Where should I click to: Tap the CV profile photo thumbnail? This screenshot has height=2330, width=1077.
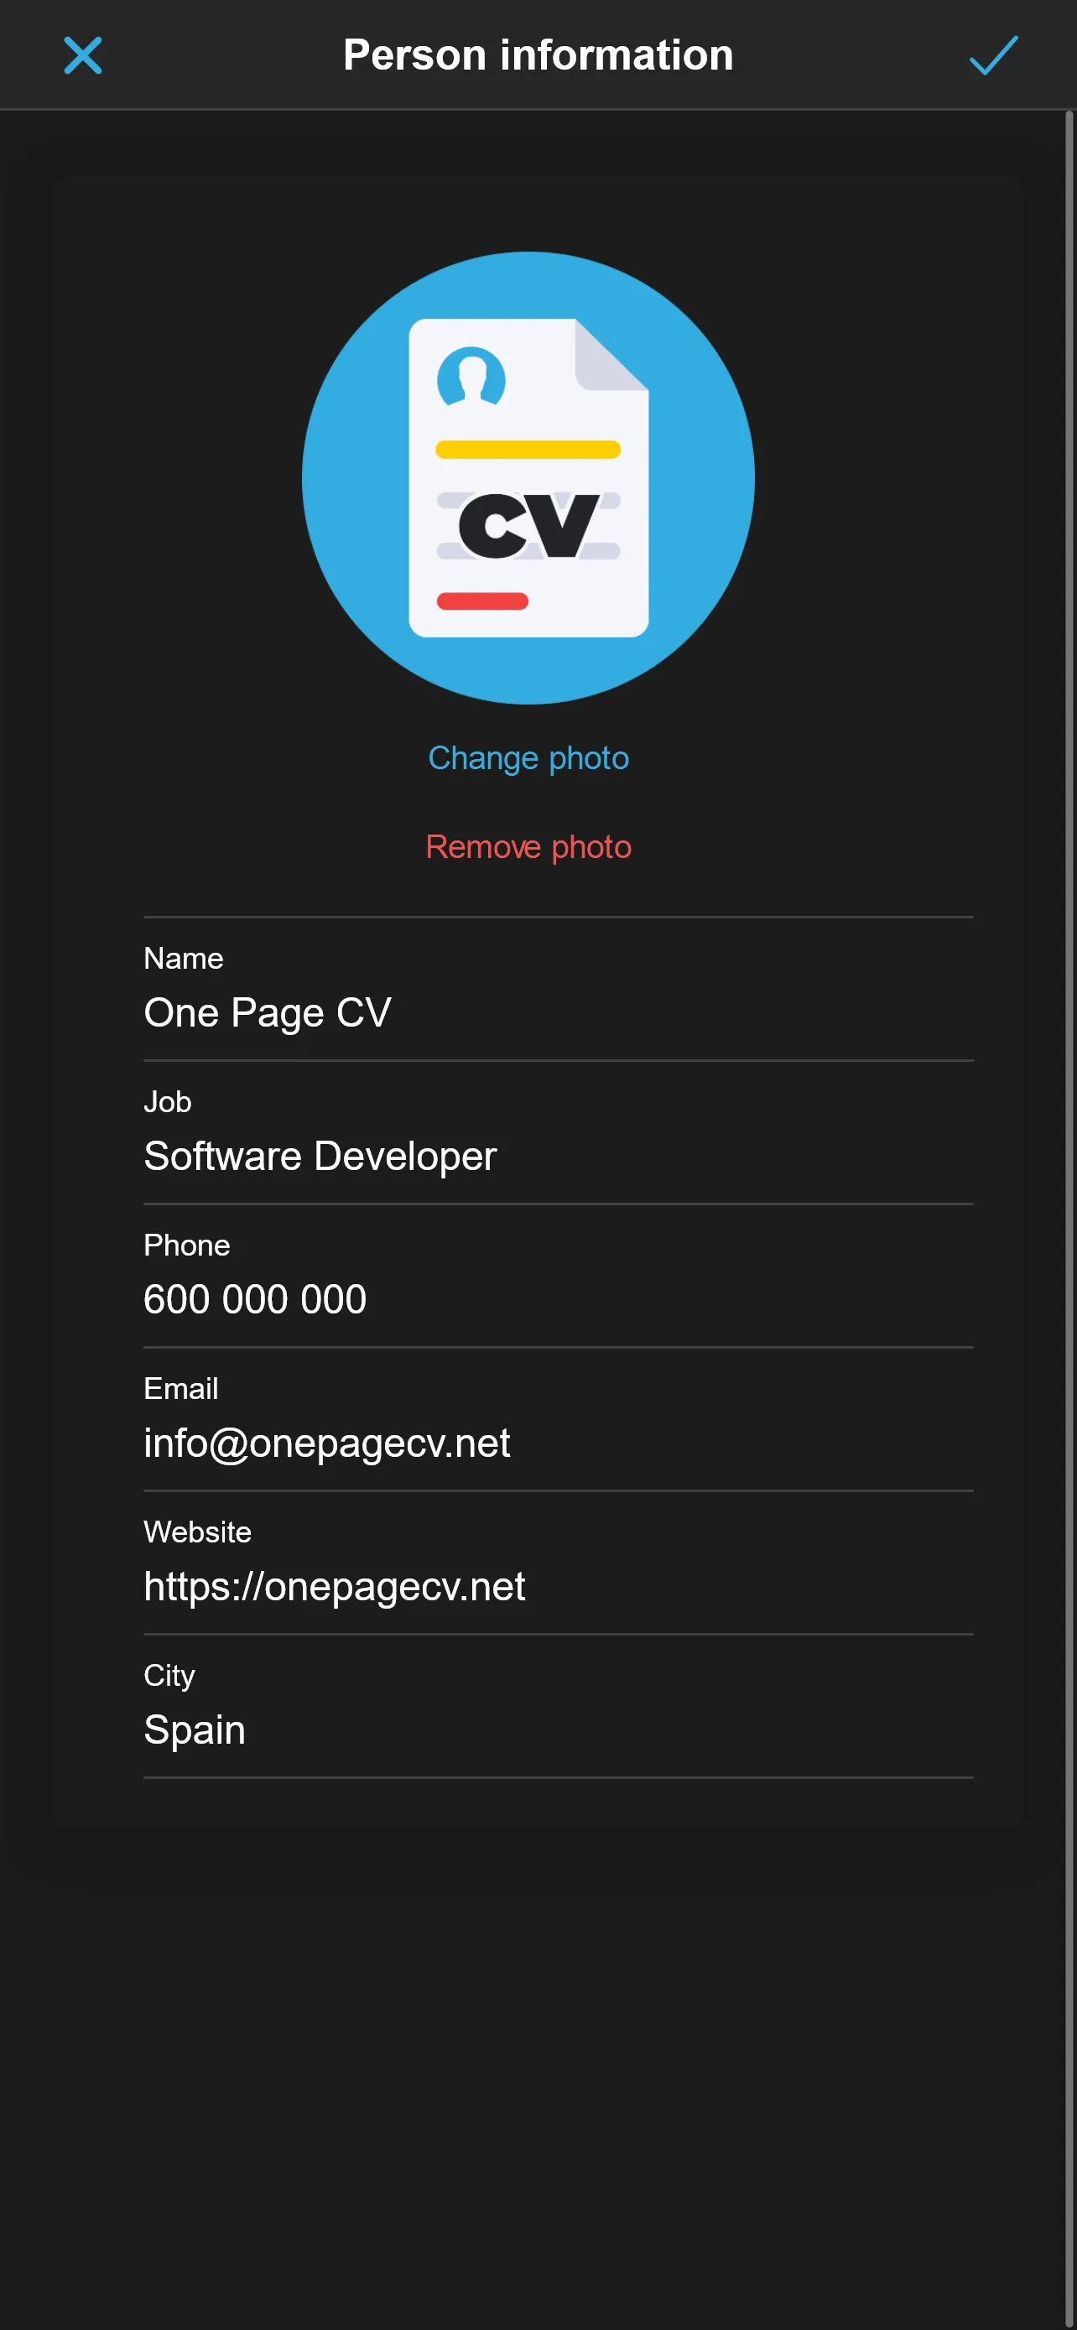tap(528, 477)
